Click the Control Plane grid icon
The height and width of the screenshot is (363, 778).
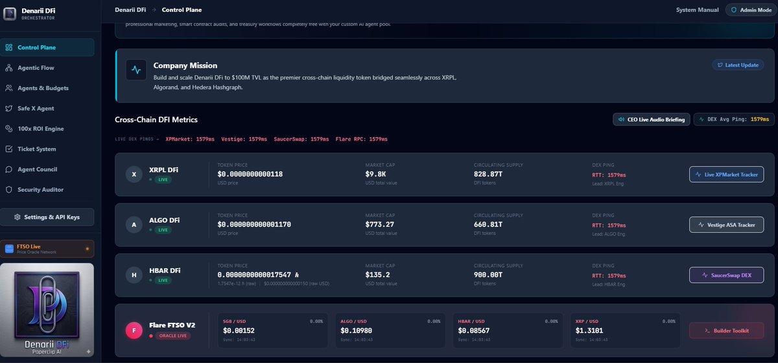point(9,47)
